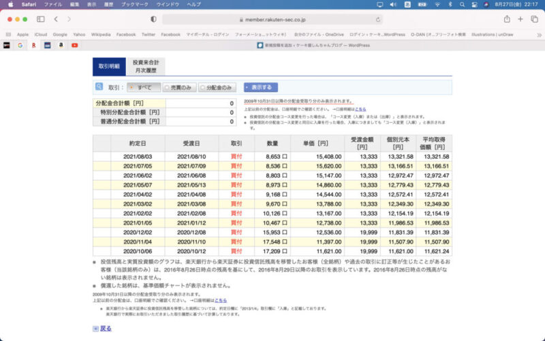Select the first pinned dark tab

click(7, 45)
